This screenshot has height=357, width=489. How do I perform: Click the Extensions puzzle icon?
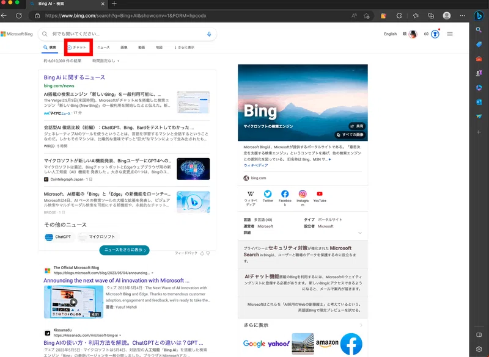[399, 16]
